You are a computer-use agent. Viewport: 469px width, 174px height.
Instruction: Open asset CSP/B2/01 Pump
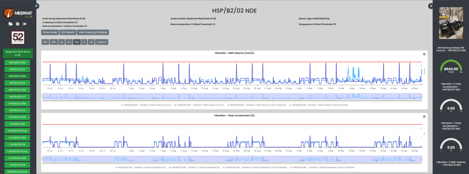[17, 131]
